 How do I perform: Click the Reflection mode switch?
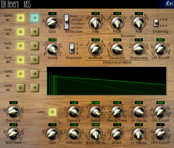pos(66,22)
